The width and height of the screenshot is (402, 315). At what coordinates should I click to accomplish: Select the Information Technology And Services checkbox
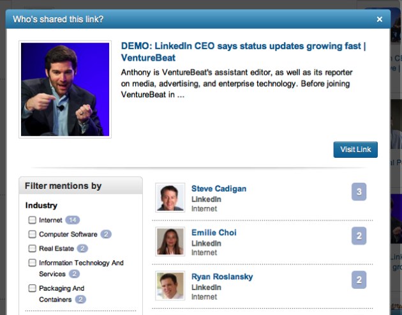click(33, 263)
